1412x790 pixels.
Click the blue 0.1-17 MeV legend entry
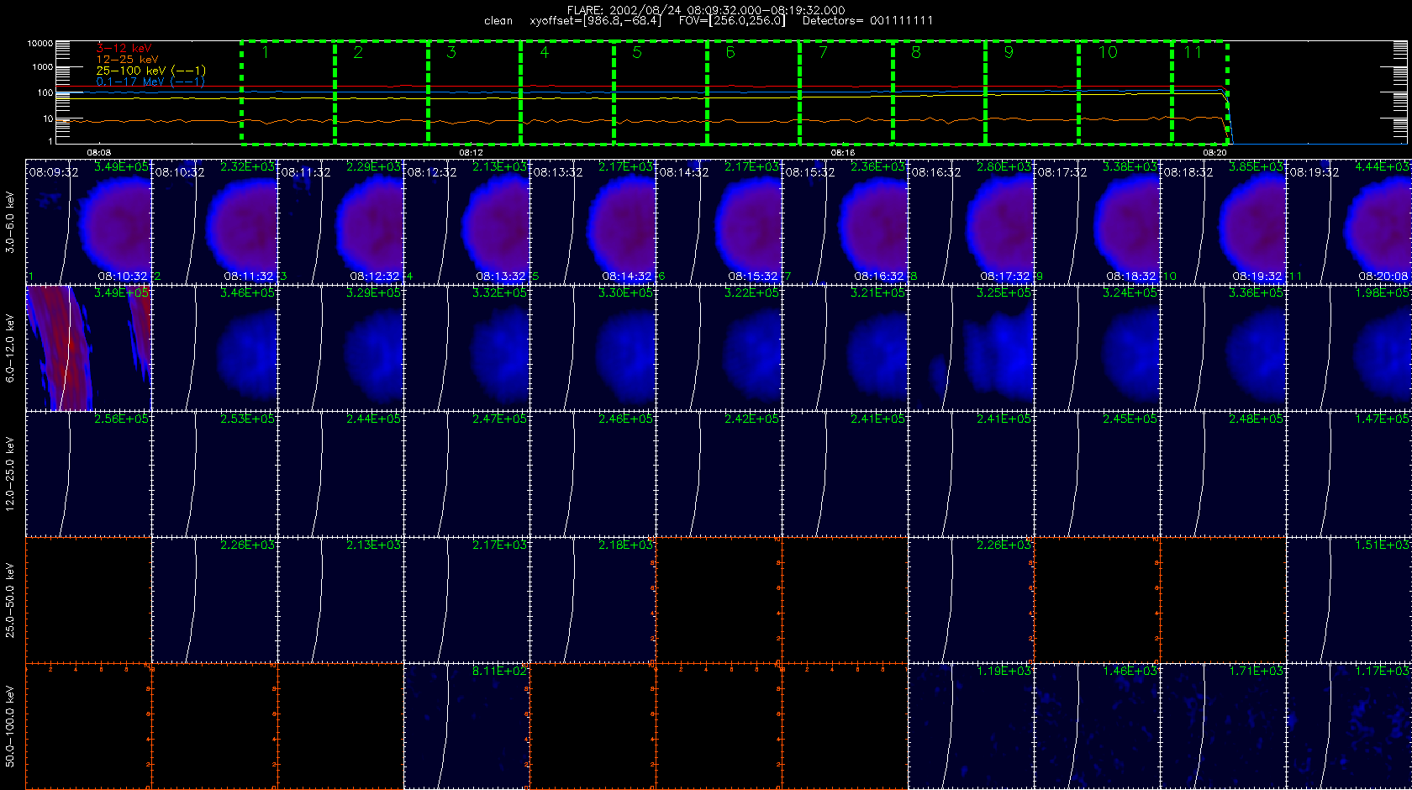point(150,82)
